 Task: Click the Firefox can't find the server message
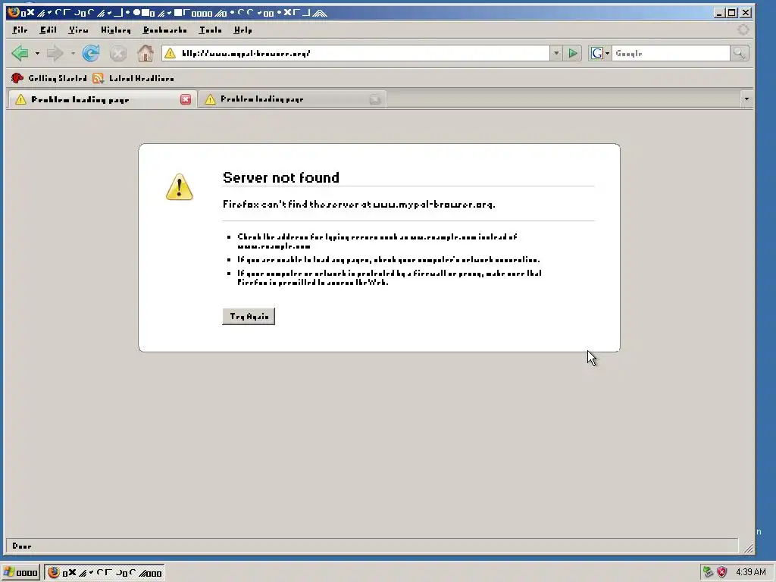coord(358,205)
